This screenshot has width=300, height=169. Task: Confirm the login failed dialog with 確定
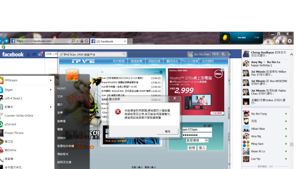click(x=168, y=131)
